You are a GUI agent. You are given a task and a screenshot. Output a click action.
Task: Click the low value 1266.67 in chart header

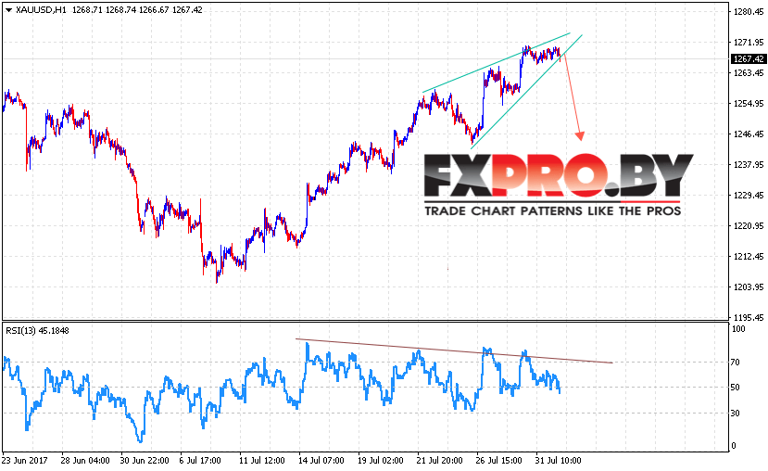point(154,10)
